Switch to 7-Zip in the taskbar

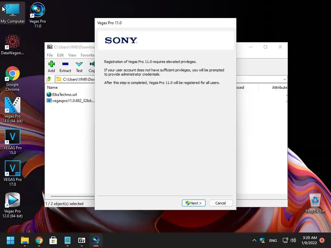point(82,240)
